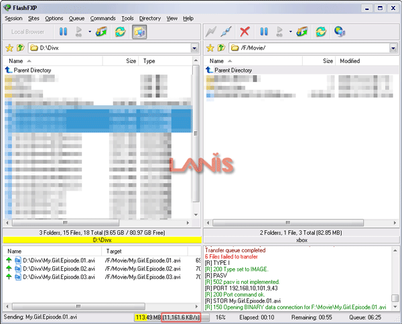
Task: Click the remote pane connect lightning icon
Action: [x=211, y=32]
